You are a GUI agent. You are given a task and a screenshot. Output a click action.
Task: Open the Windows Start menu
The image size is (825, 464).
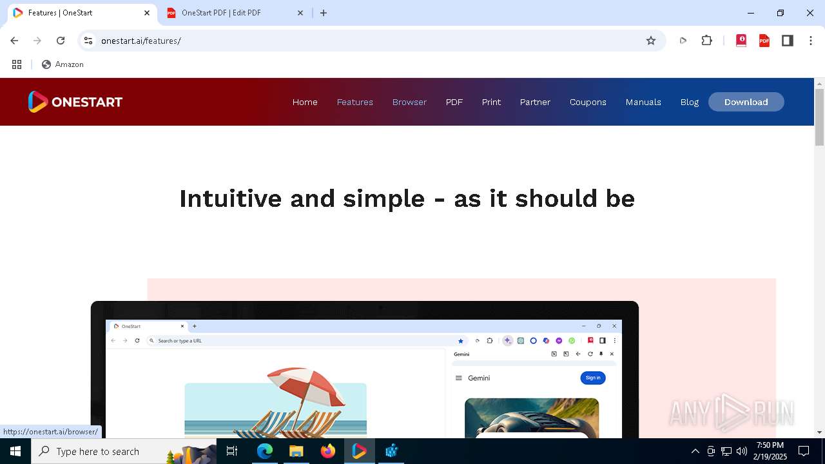(15, 451)
